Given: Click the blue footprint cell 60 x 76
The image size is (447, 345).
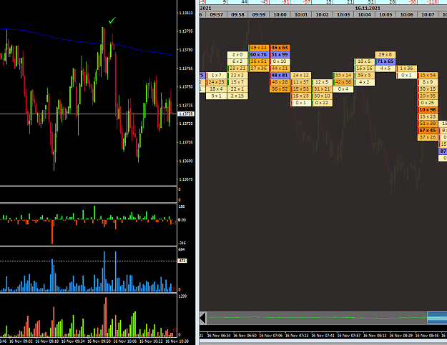Looking at the screenshot, I should pyautogui.click(x=259, y=54).
